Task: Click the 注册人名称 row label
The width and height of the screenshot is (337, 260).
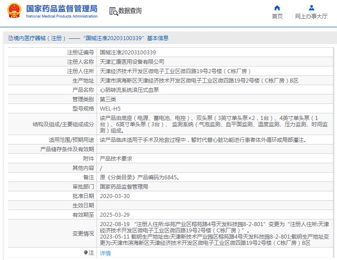Action: [x=80, y=62]
